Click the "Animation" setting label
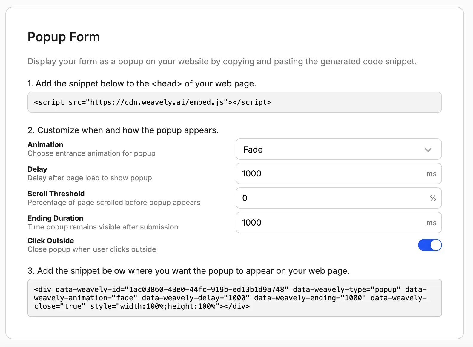This screenshot has width=473, height=347. tap(45, 144)
